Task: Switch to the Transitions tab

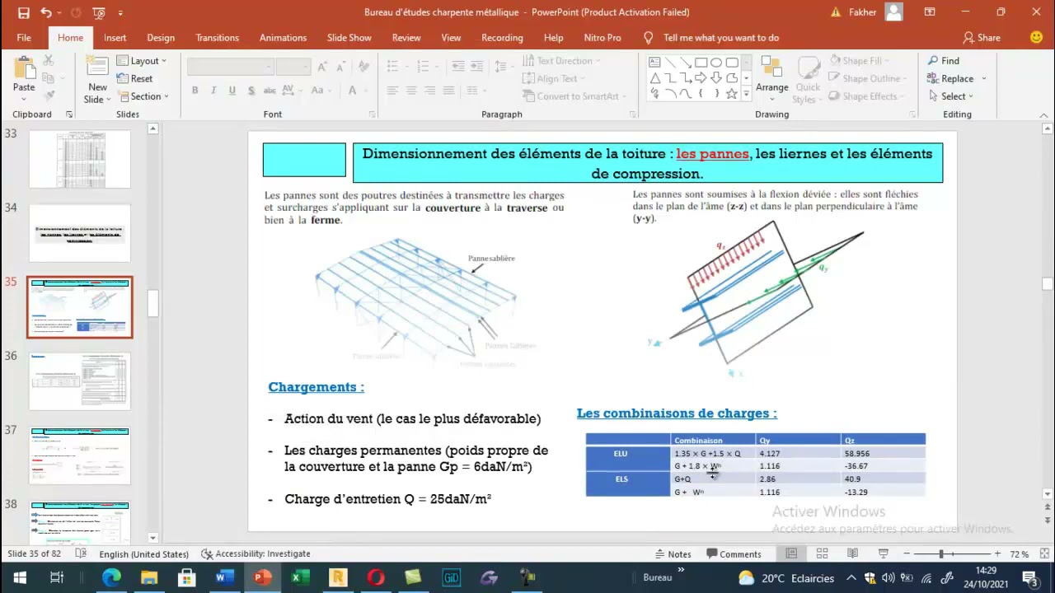Action: coord(217,38)
